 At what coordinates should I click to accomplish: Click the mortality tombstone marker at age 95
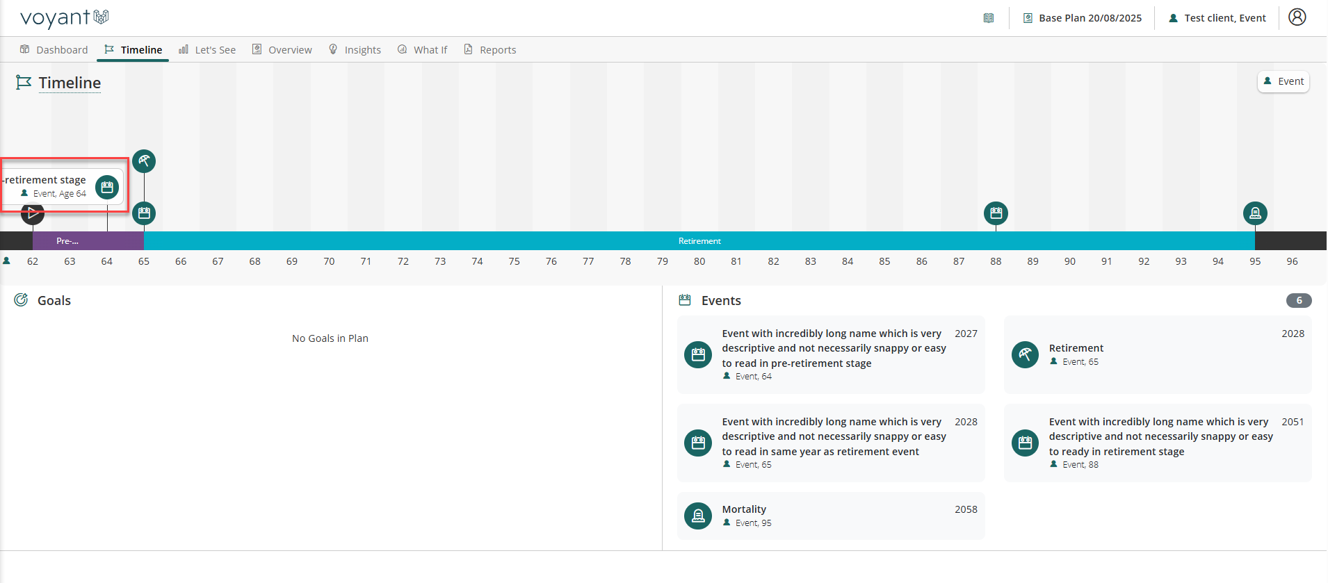coord(1255,213)
